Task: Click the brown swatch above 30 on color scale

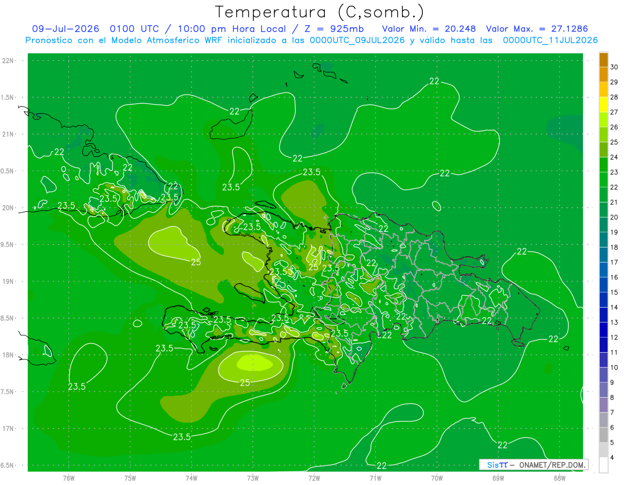Action: [603, 60]
